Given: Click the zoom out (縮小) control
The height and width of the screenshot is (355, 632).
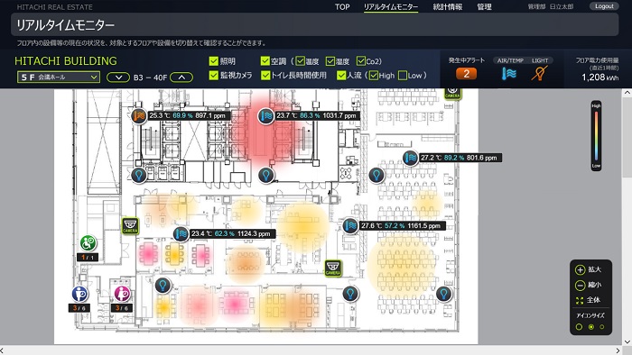Looking at the screenshot, I should pos(589,285).
